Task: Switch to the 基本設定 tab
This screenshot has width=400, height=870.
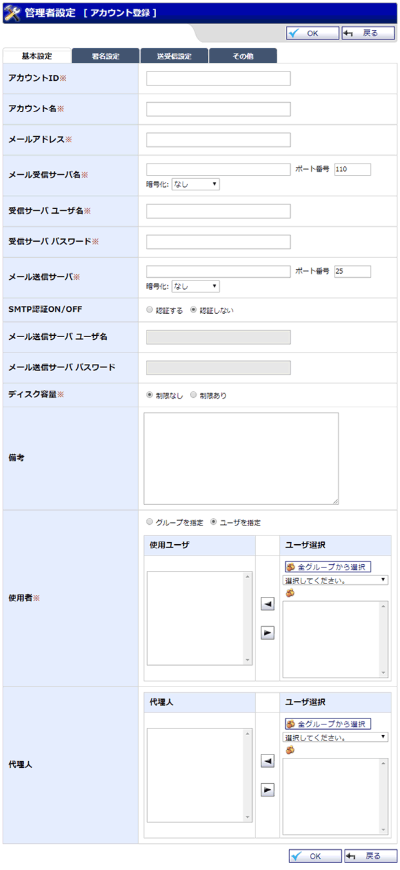Action: [x=37, y=56]
